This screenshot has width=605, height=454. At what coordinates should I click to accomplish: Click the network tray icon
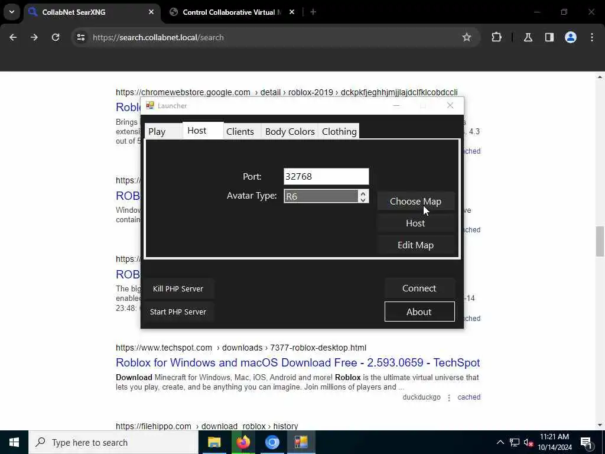514,442
